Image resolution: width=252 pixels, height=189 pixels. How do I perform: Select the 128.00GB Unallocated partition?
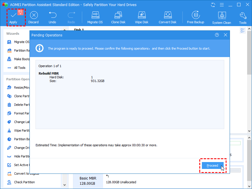pos(121,182)
